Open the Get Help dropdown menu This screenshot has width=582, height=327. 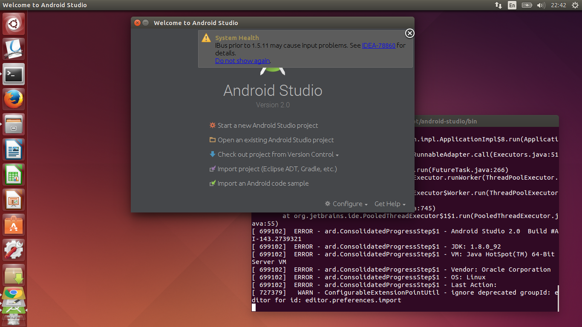(390, 204)
